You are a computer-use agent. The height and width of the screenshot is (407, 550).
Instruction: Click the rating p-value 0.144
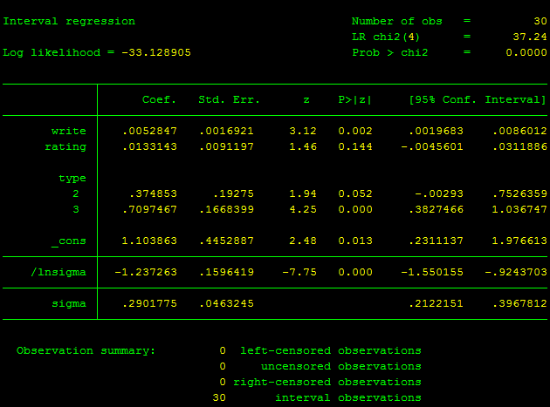pyautogui.click(x=355, y=146)
